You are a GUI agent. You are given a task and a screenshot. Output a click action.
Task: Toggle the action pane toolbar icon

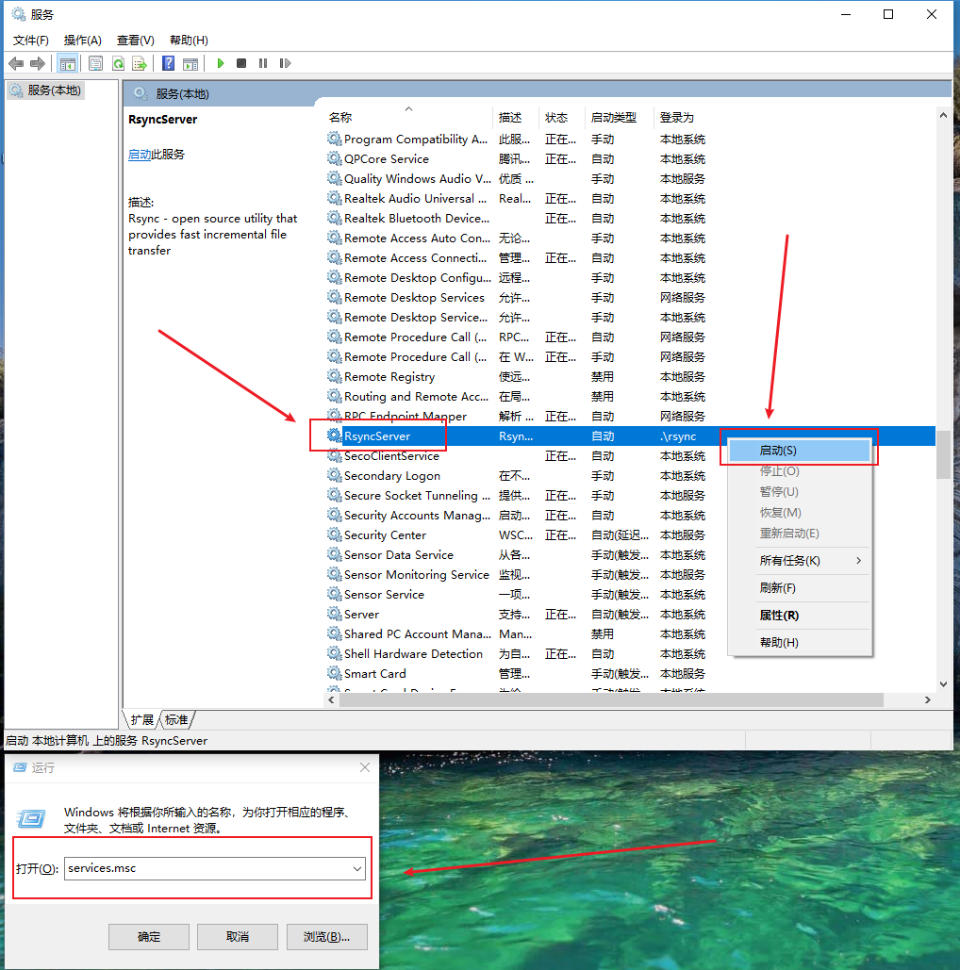[190, 63]
